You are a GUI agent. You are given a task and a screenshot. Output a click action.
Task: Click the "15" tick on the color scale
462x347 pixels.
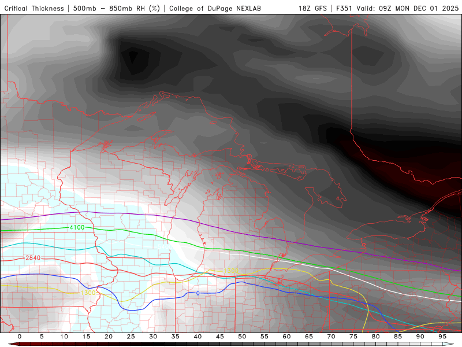click(86, 337)
